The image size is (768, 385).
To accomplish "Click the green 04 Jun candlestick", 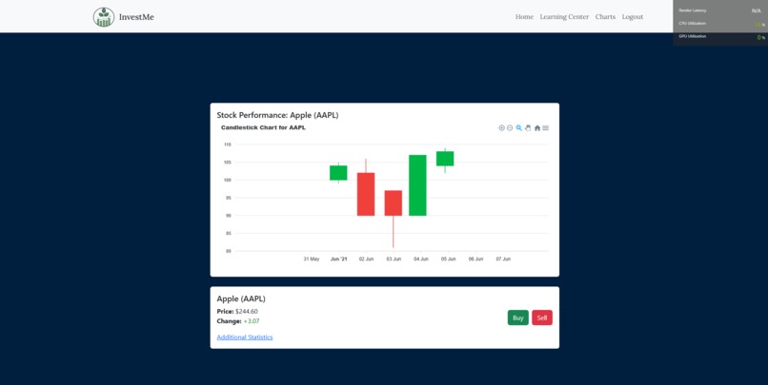I will [417, 185].
